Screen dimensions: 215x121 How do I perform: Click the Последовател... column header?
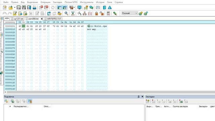[x=21, y=106]
